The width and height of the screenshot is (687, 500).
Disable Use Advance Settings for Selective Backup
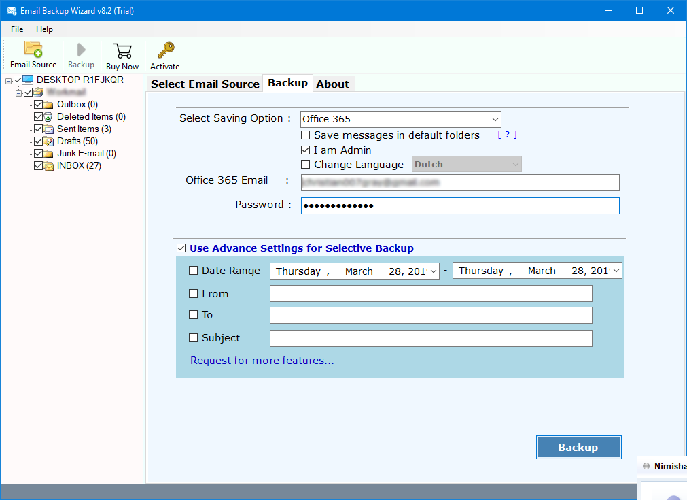(x=181, y=248)
